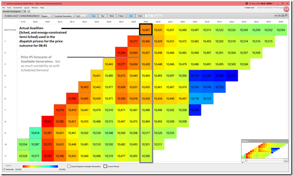This screenshot has width=293, height=176.
Task: Select the 2 Years range button
Action: pos(120,16)
